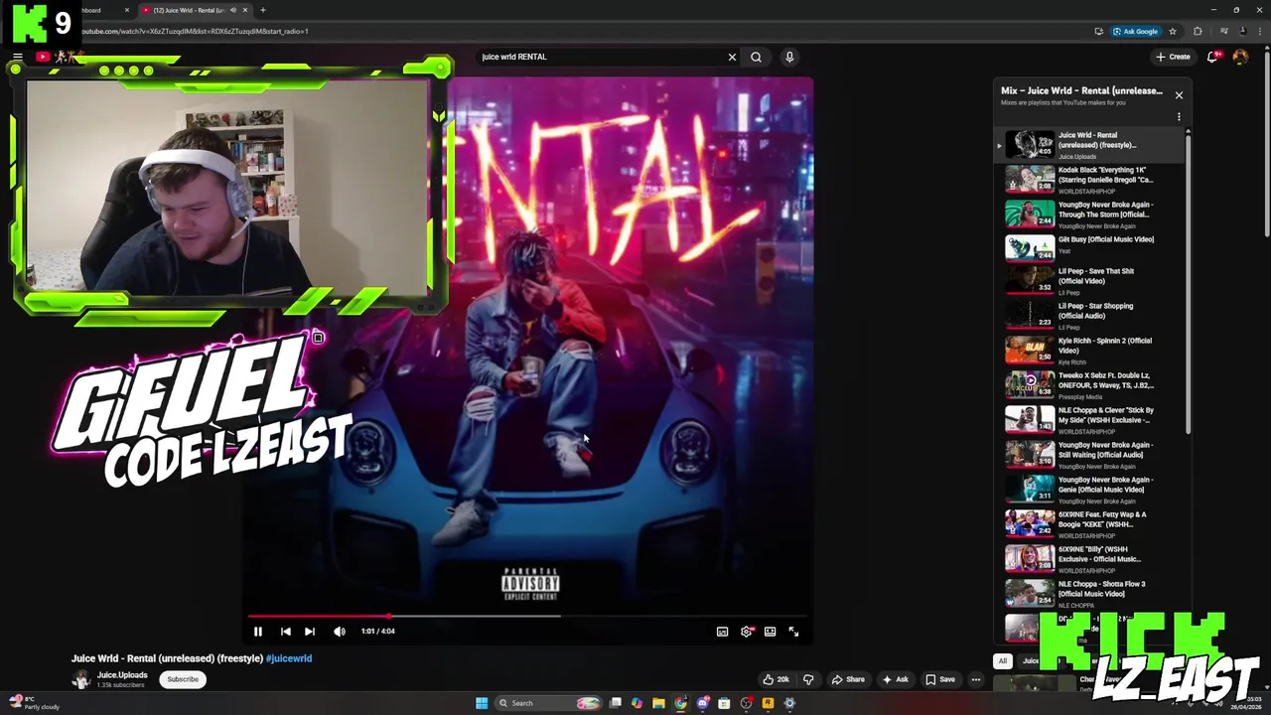1271x715 pixels.
Task: Open the YouTube notifications bell
Action: click(x=1212, y=57)
